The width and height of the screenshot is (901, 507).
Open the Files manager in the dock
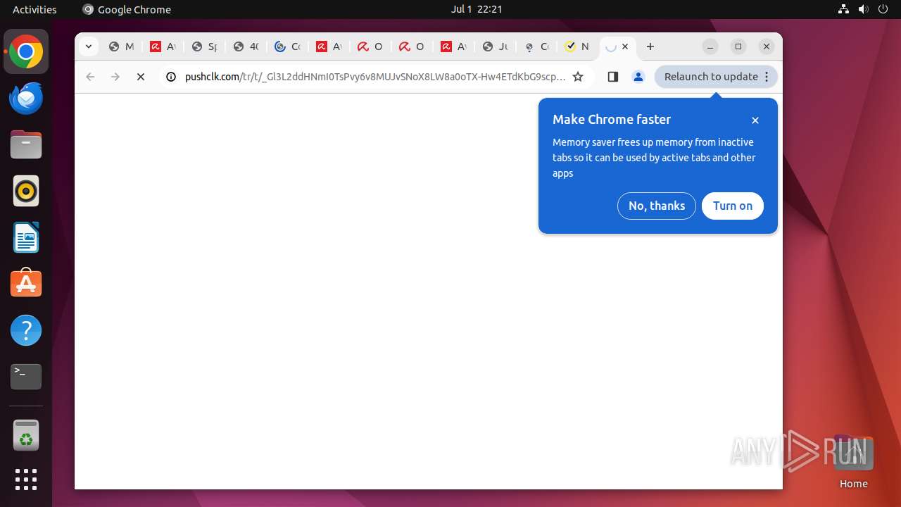point(26,145)
